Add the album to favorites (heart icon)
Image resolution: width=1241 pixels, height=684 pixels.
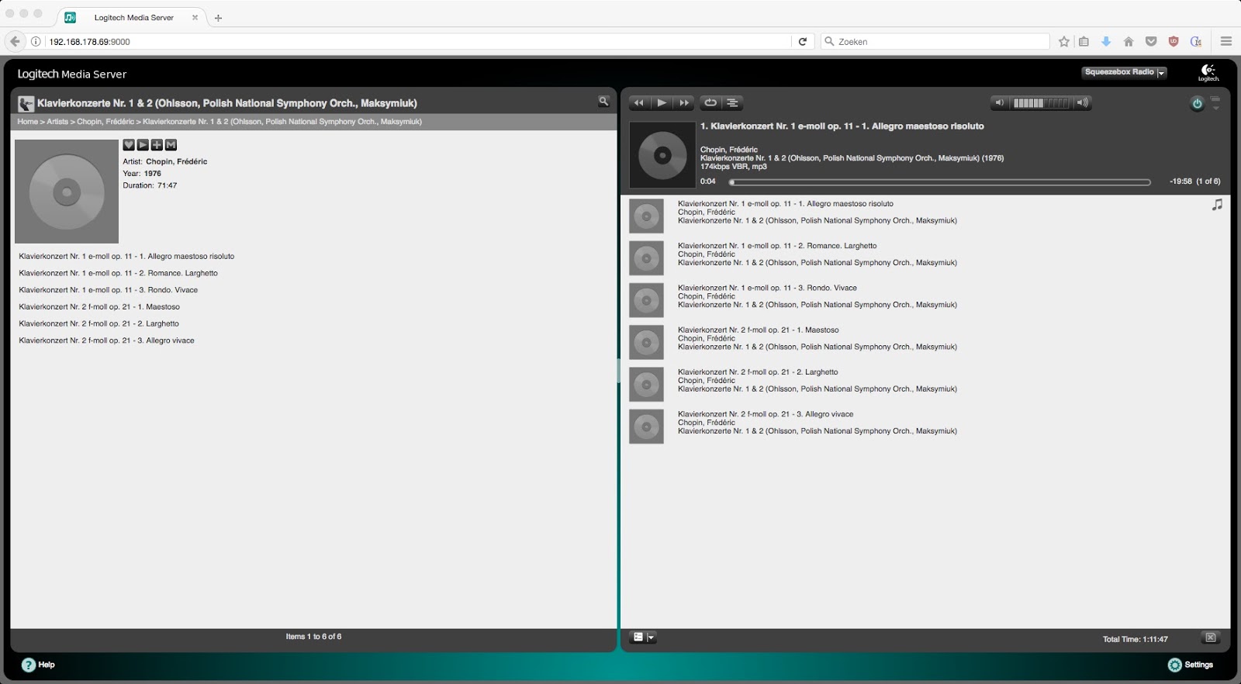(129, 145)
